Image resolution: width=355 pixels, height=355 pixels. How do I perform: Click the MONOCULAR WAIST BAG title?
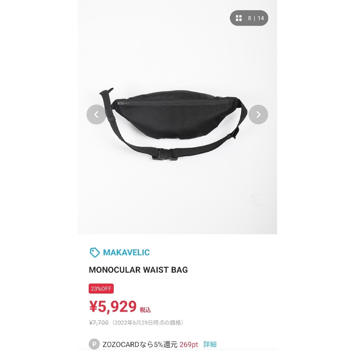[x=138, y=270]
